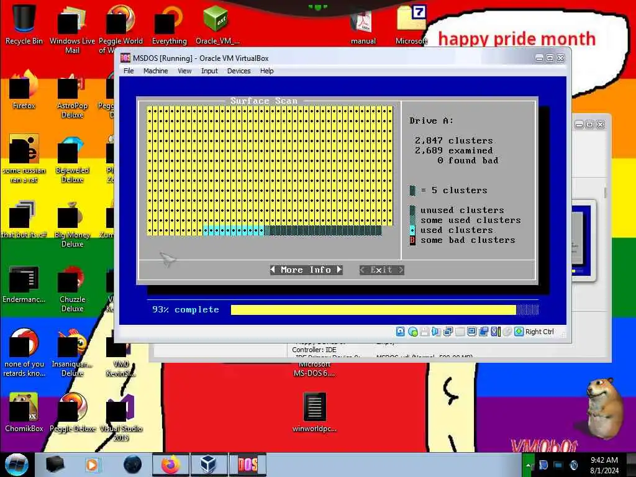The width and height of the screenshot is (636, 477).
Task: Click the DOS VM taskbar button
Action: pos(247,465)
